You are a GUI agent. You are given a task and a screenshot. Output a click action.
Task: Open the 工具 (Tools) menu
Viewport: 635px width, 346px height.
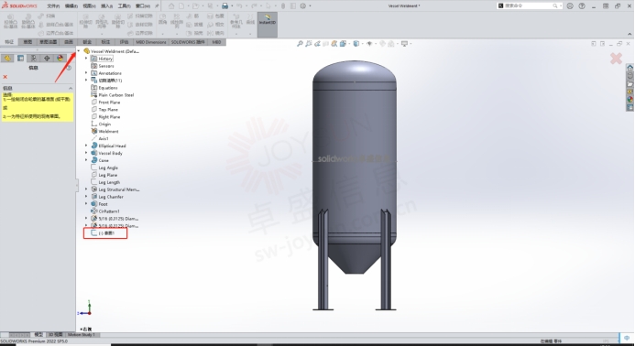(x=125, y=5)
